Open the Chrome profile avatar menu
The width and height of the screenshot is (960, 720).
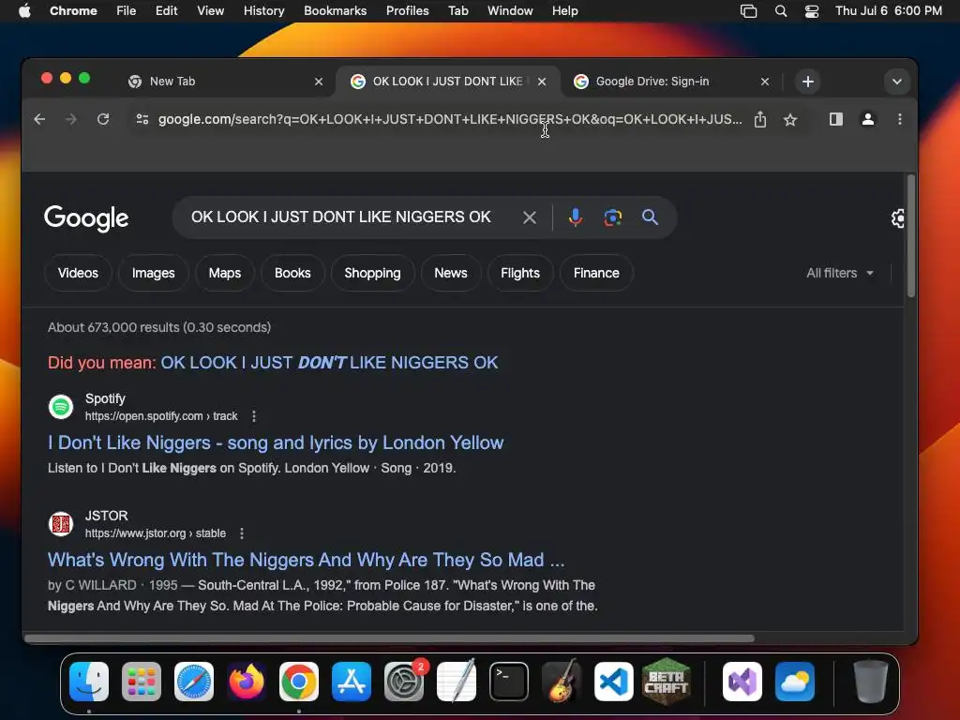click(867, 119)
